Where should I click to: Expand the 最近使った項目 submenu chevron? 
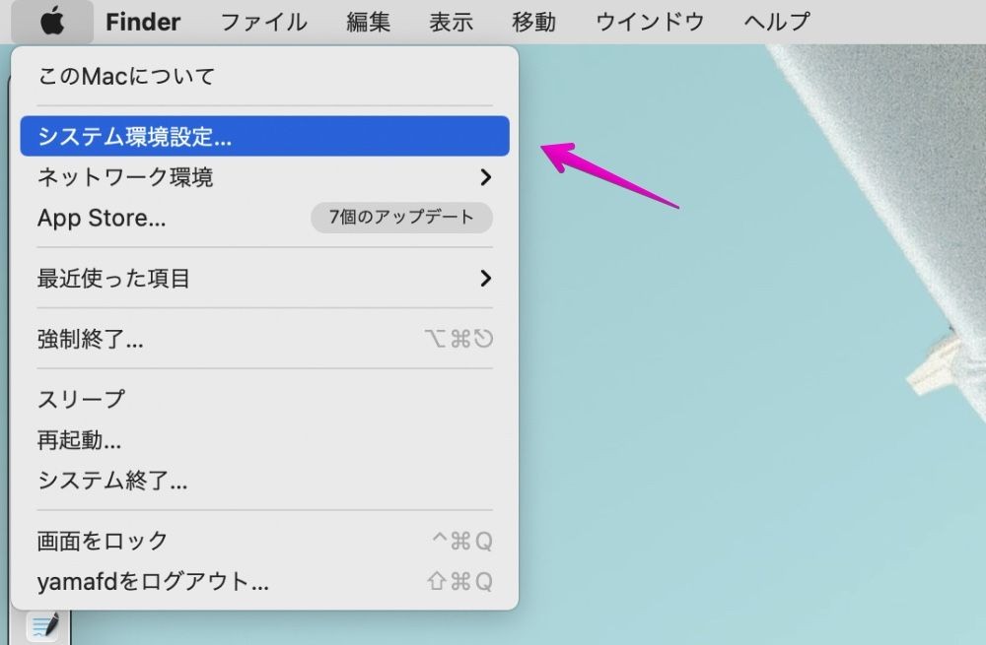pyautogui.click(x=484, y=279)
